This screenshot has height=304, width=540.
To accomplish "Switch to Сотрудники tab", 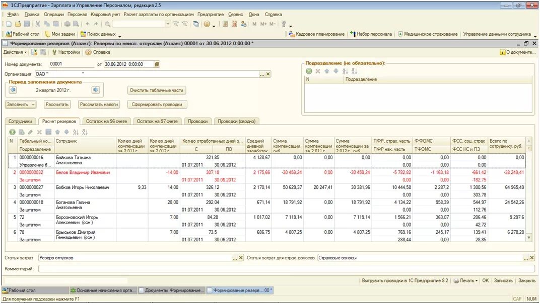I will tap(20, 121).
